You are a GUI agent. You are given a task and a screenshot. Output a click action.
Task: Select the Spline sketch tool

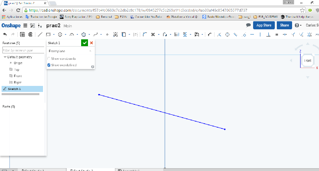click(95, 35)
